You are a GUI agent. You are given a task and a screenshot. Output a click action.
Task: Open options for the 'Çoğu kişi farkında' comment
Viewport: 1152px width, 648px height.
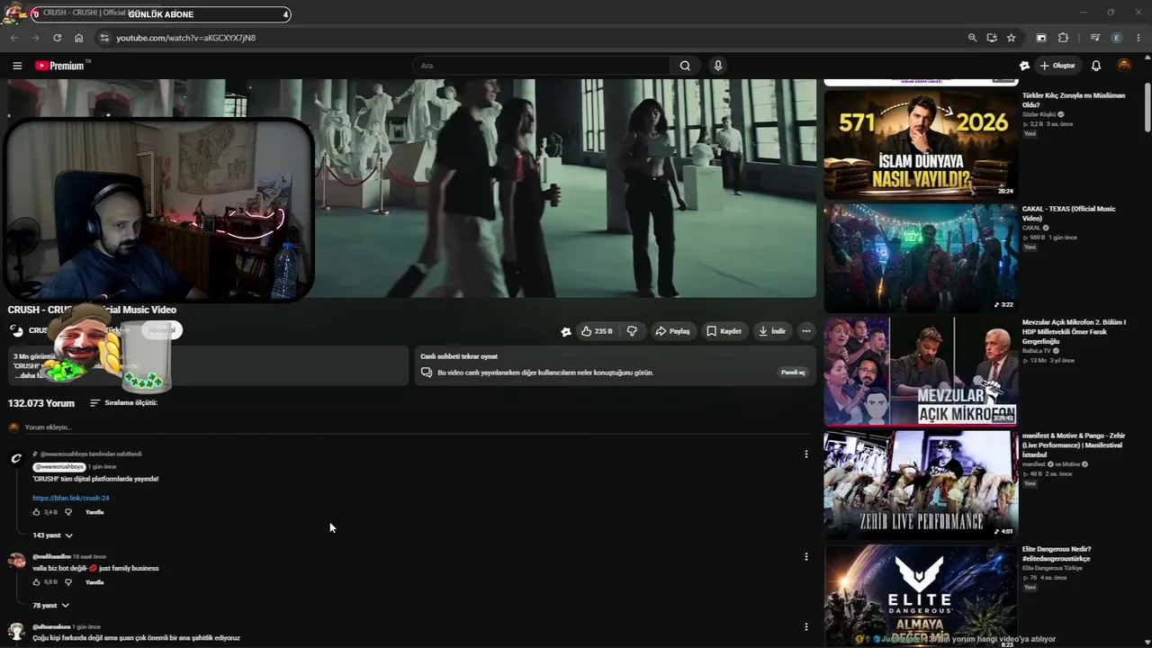pos(806,627)
